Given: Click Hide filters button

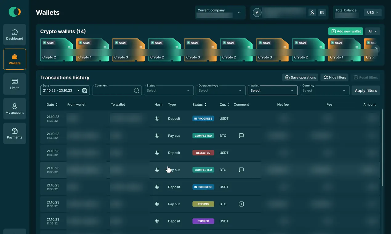Looking at the screenshot, I should click(335, 77).
